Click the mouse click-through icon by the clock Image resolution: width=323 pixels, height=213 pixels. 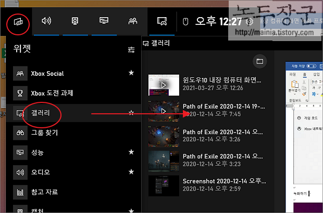[x=185, y=21]
